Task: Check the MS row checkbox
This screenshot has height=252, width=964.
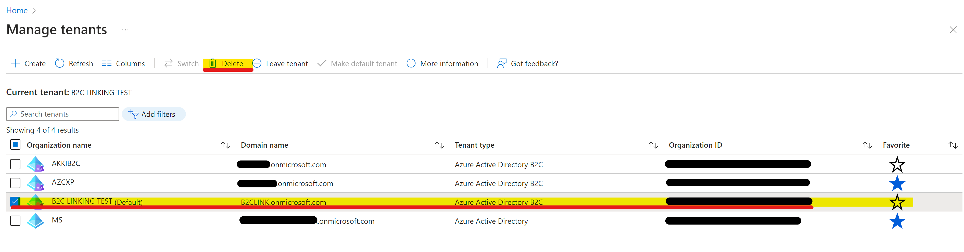Action: (15, 221)
